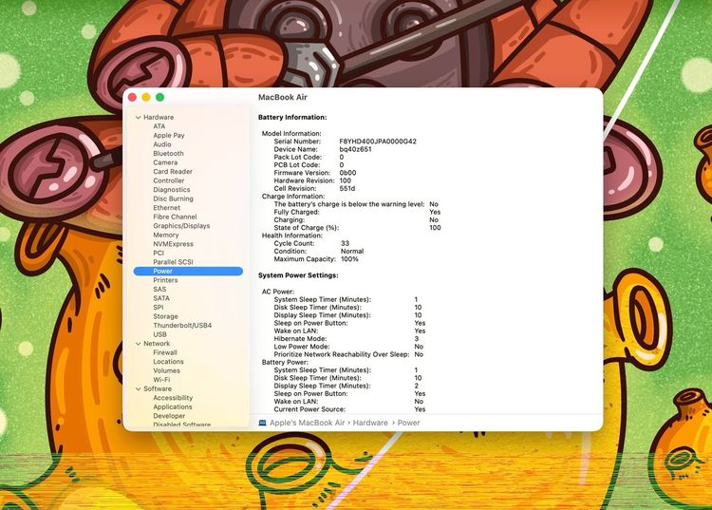Click the laptop icon in the path bar
This screenshot has width=712, height=510.
click(263, 423)
